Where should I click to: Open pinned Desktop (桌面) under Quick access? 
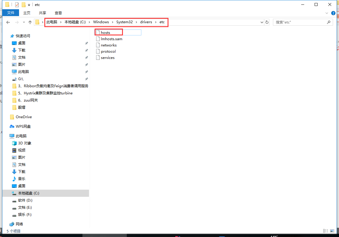[22, 43]
